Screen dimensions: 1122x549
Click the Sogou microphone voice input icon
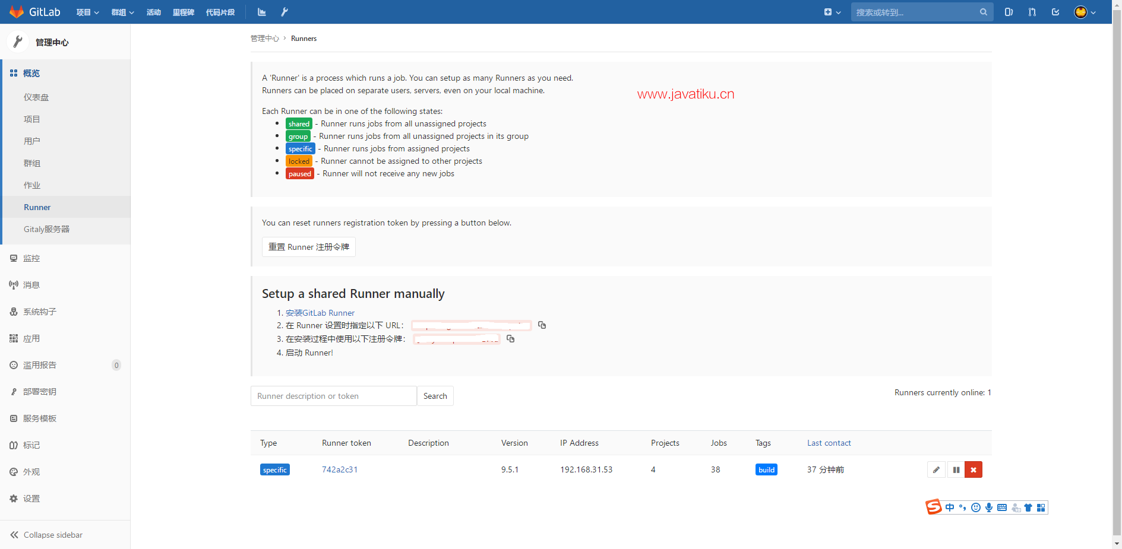tap(989, 507)
